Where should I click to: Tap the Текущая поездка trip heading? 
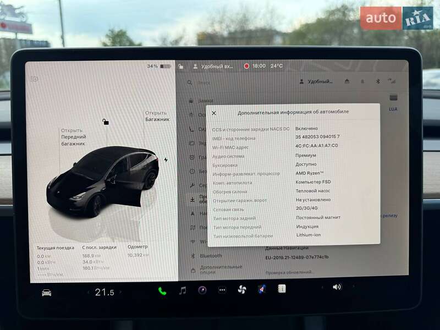(56, 248)
